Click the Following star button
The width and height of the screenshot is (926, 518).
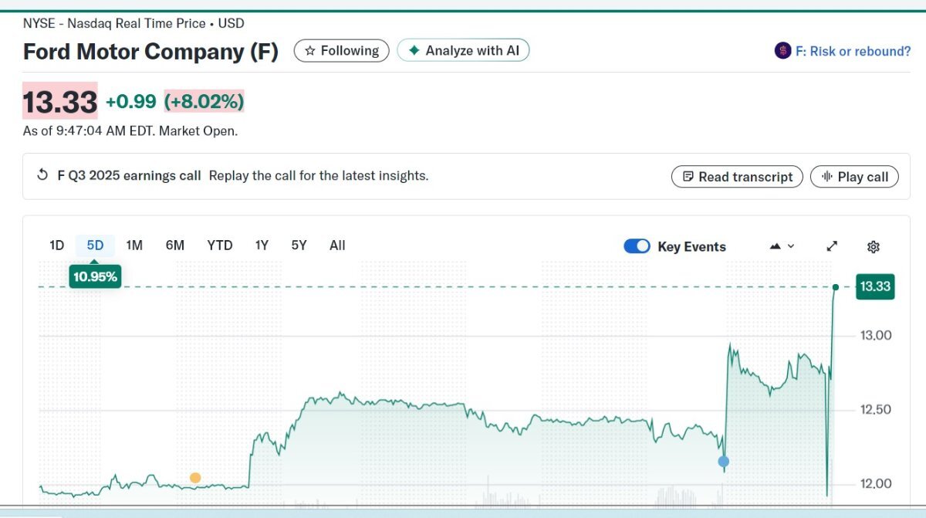(342, 51)
